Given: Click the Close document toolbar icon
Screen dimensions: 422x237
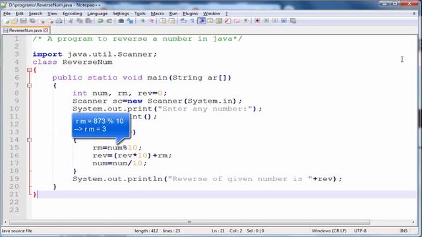Looking at the screenshot, I should coord(42,21).
